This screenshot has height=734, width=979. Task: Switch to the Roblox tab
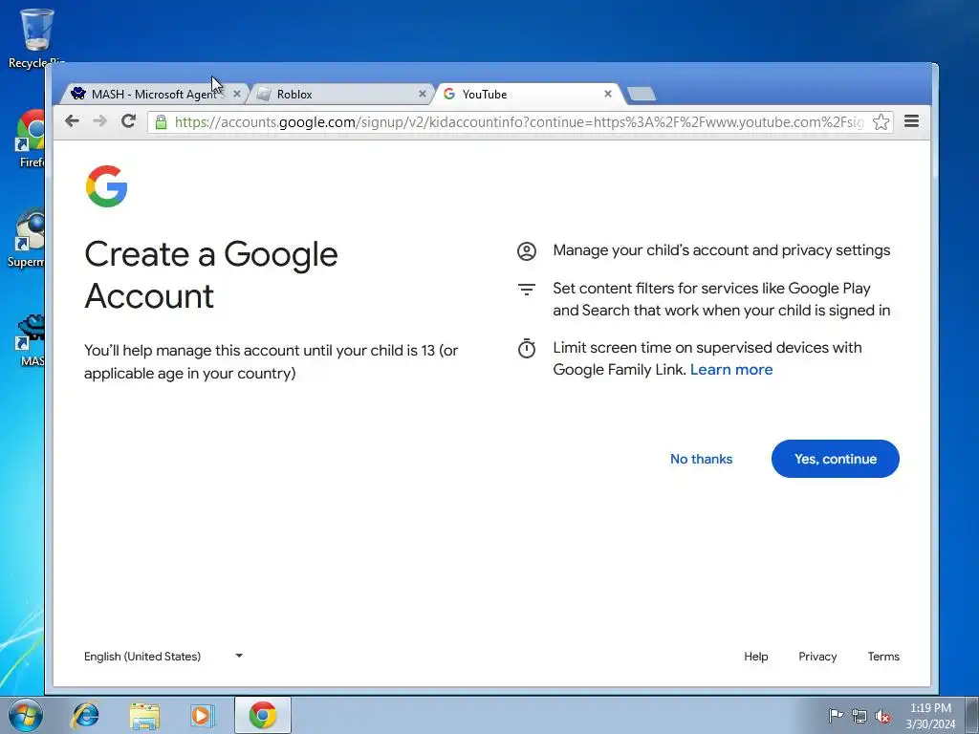(341, 94)
